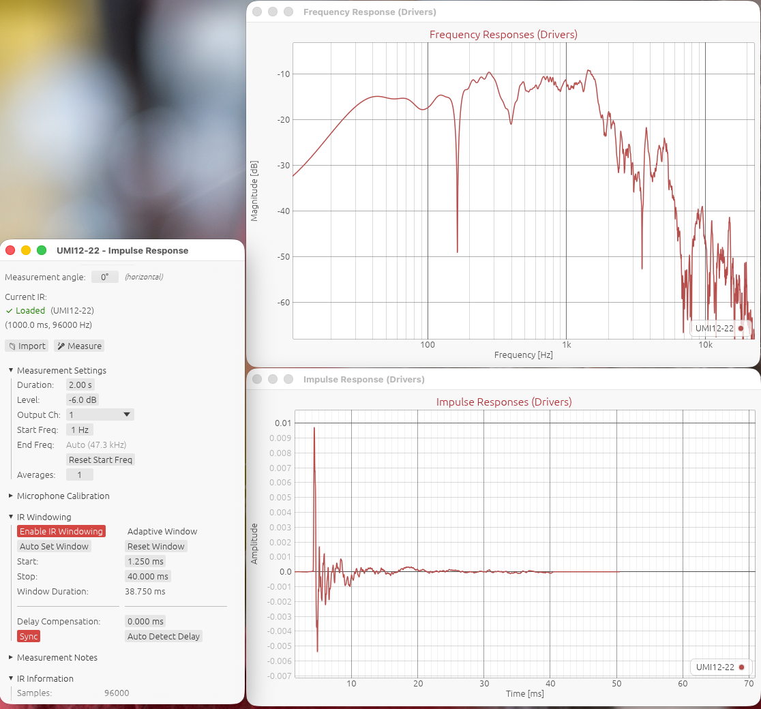Click the UMI12-22 legend dot in frequency plot
Viewport: 761px width, 709px height.
tap(741, 328)
